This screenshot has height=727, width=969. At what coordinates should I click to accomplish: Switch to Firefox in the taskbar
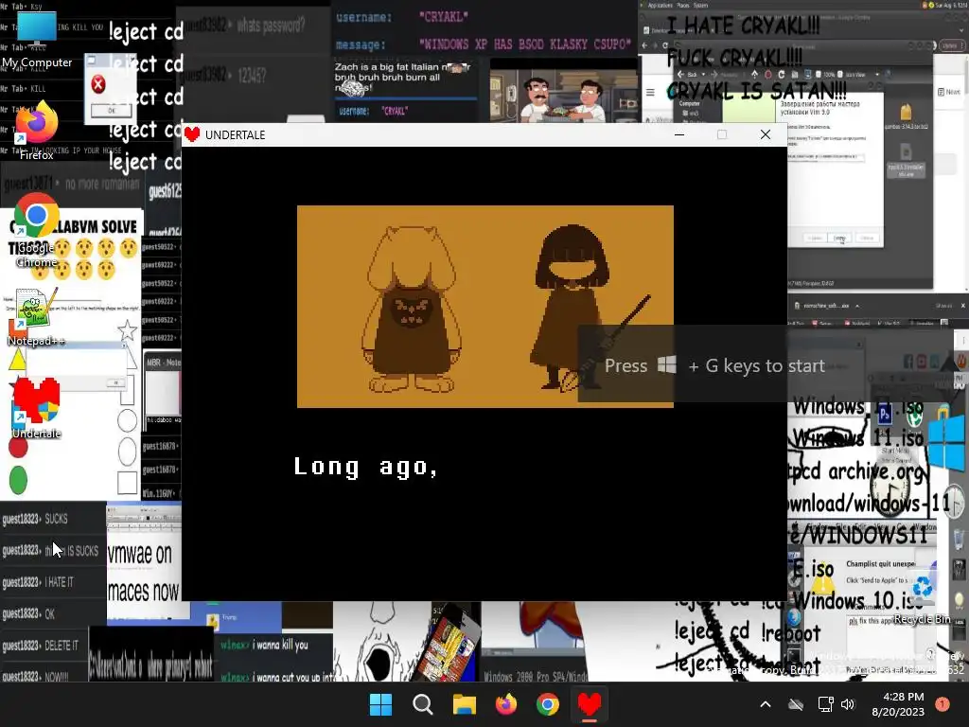tap(506, 704)
